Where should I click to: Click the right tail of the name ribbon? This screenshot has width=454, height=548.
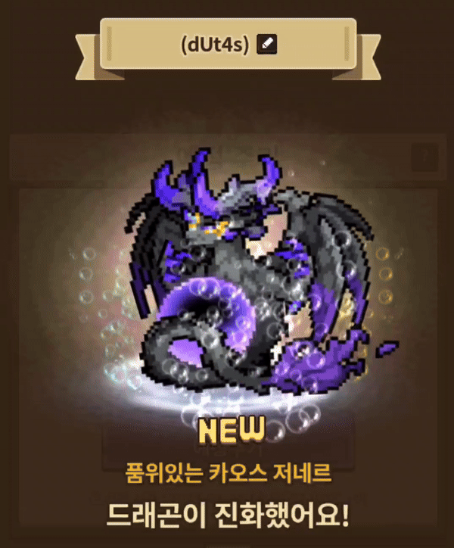pos(360,57)
